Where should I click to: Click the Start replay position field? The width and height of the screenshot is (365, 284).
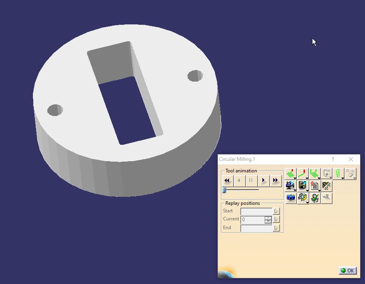[256, 211]
